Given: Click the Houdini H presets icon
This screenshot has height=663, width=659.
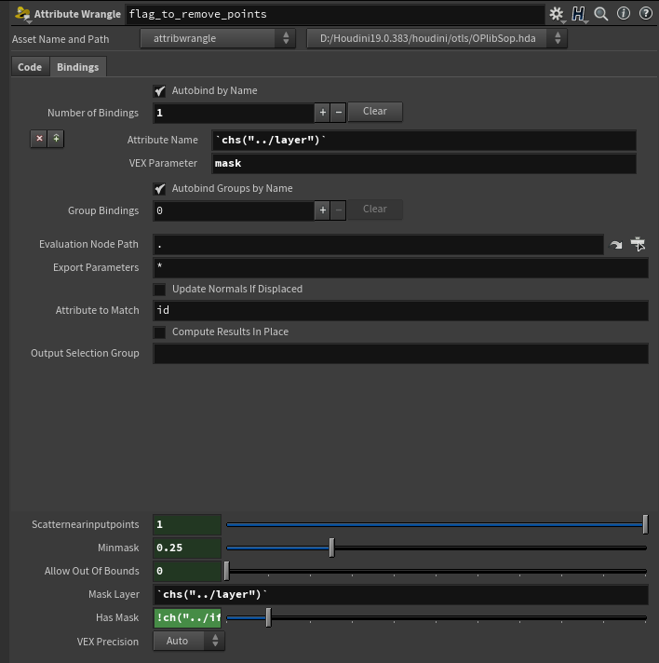Looking at the screenshot, I should 579,14.
